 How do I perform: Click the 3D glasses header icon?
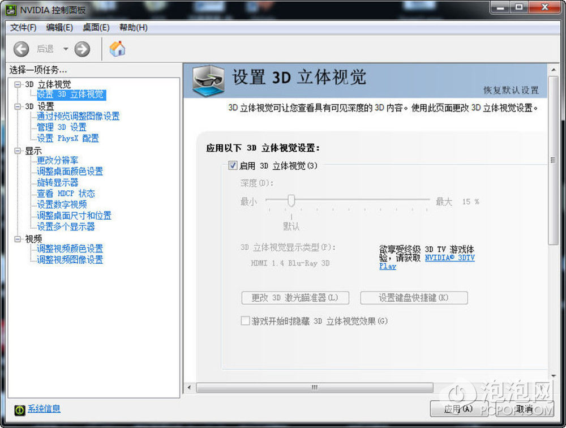[x=209, y=80]
